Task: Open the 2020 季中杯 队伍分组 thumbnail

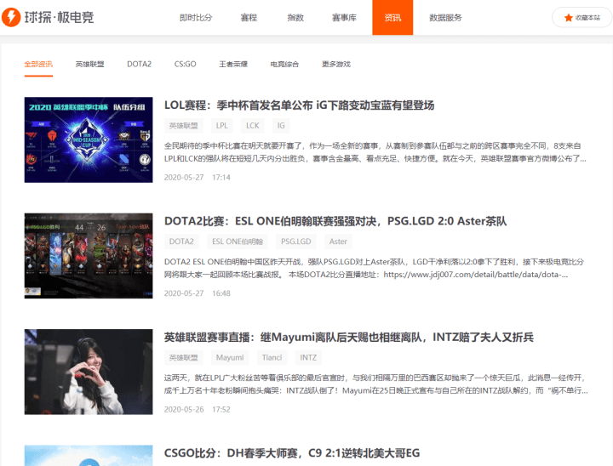Action: point(89,139)
